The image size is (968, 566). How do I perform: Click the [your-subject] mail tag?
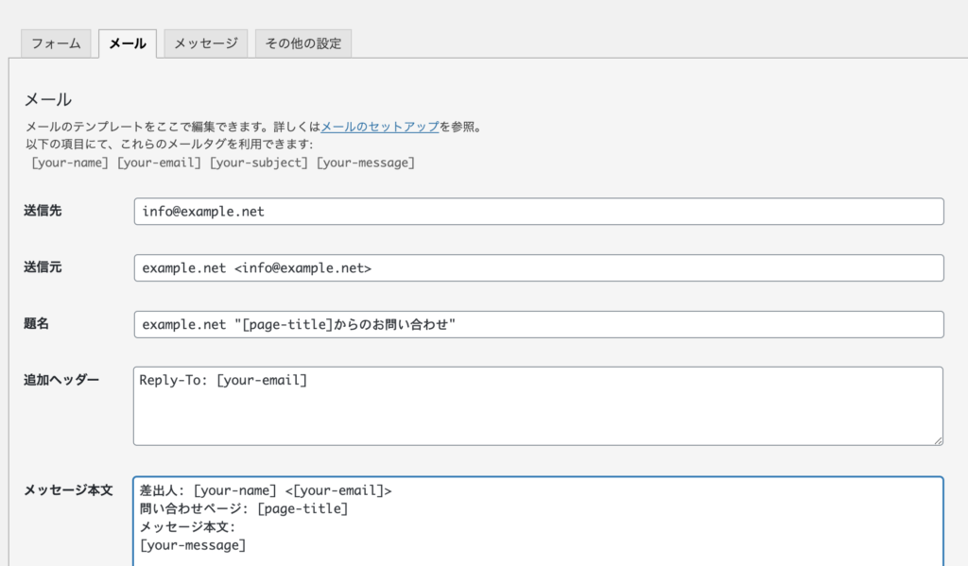coord(259,163)
